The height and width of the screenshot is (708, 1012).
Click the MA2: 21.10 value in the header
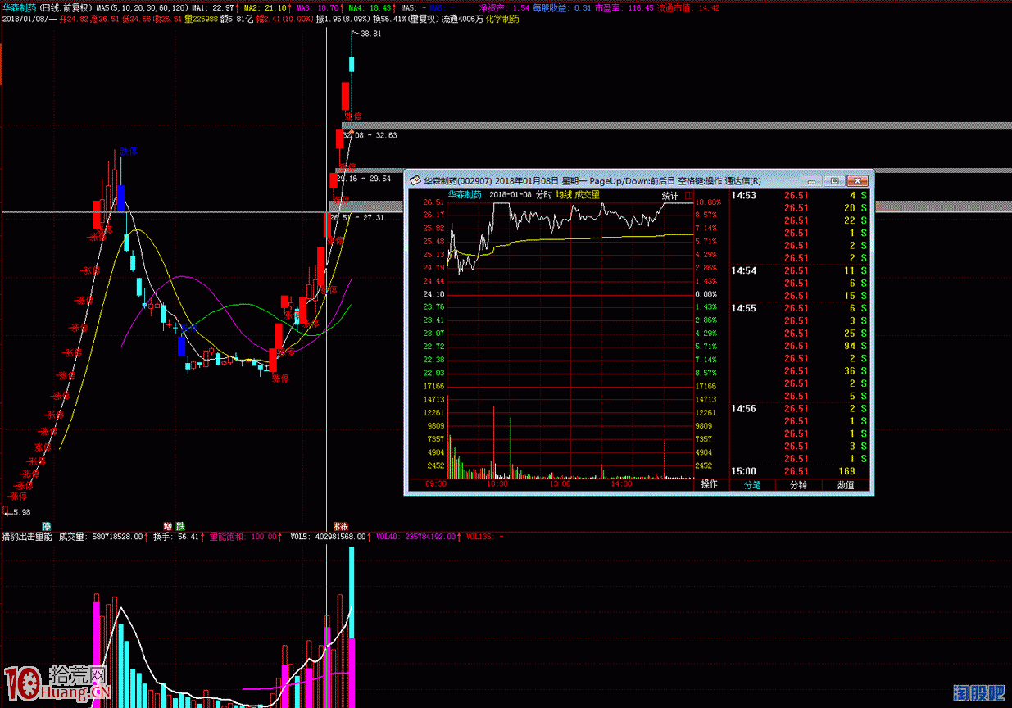[265, 7]
